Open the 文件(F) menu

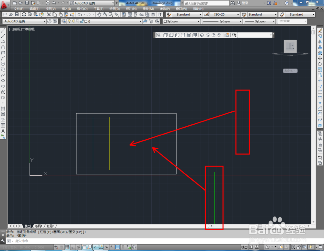tap(18, 9)
